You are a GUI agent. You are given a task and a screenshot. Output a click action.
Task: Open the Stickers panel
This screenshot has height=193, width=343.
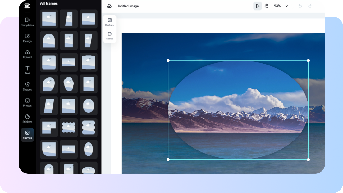pyautogui.click(x=27, y=119)
